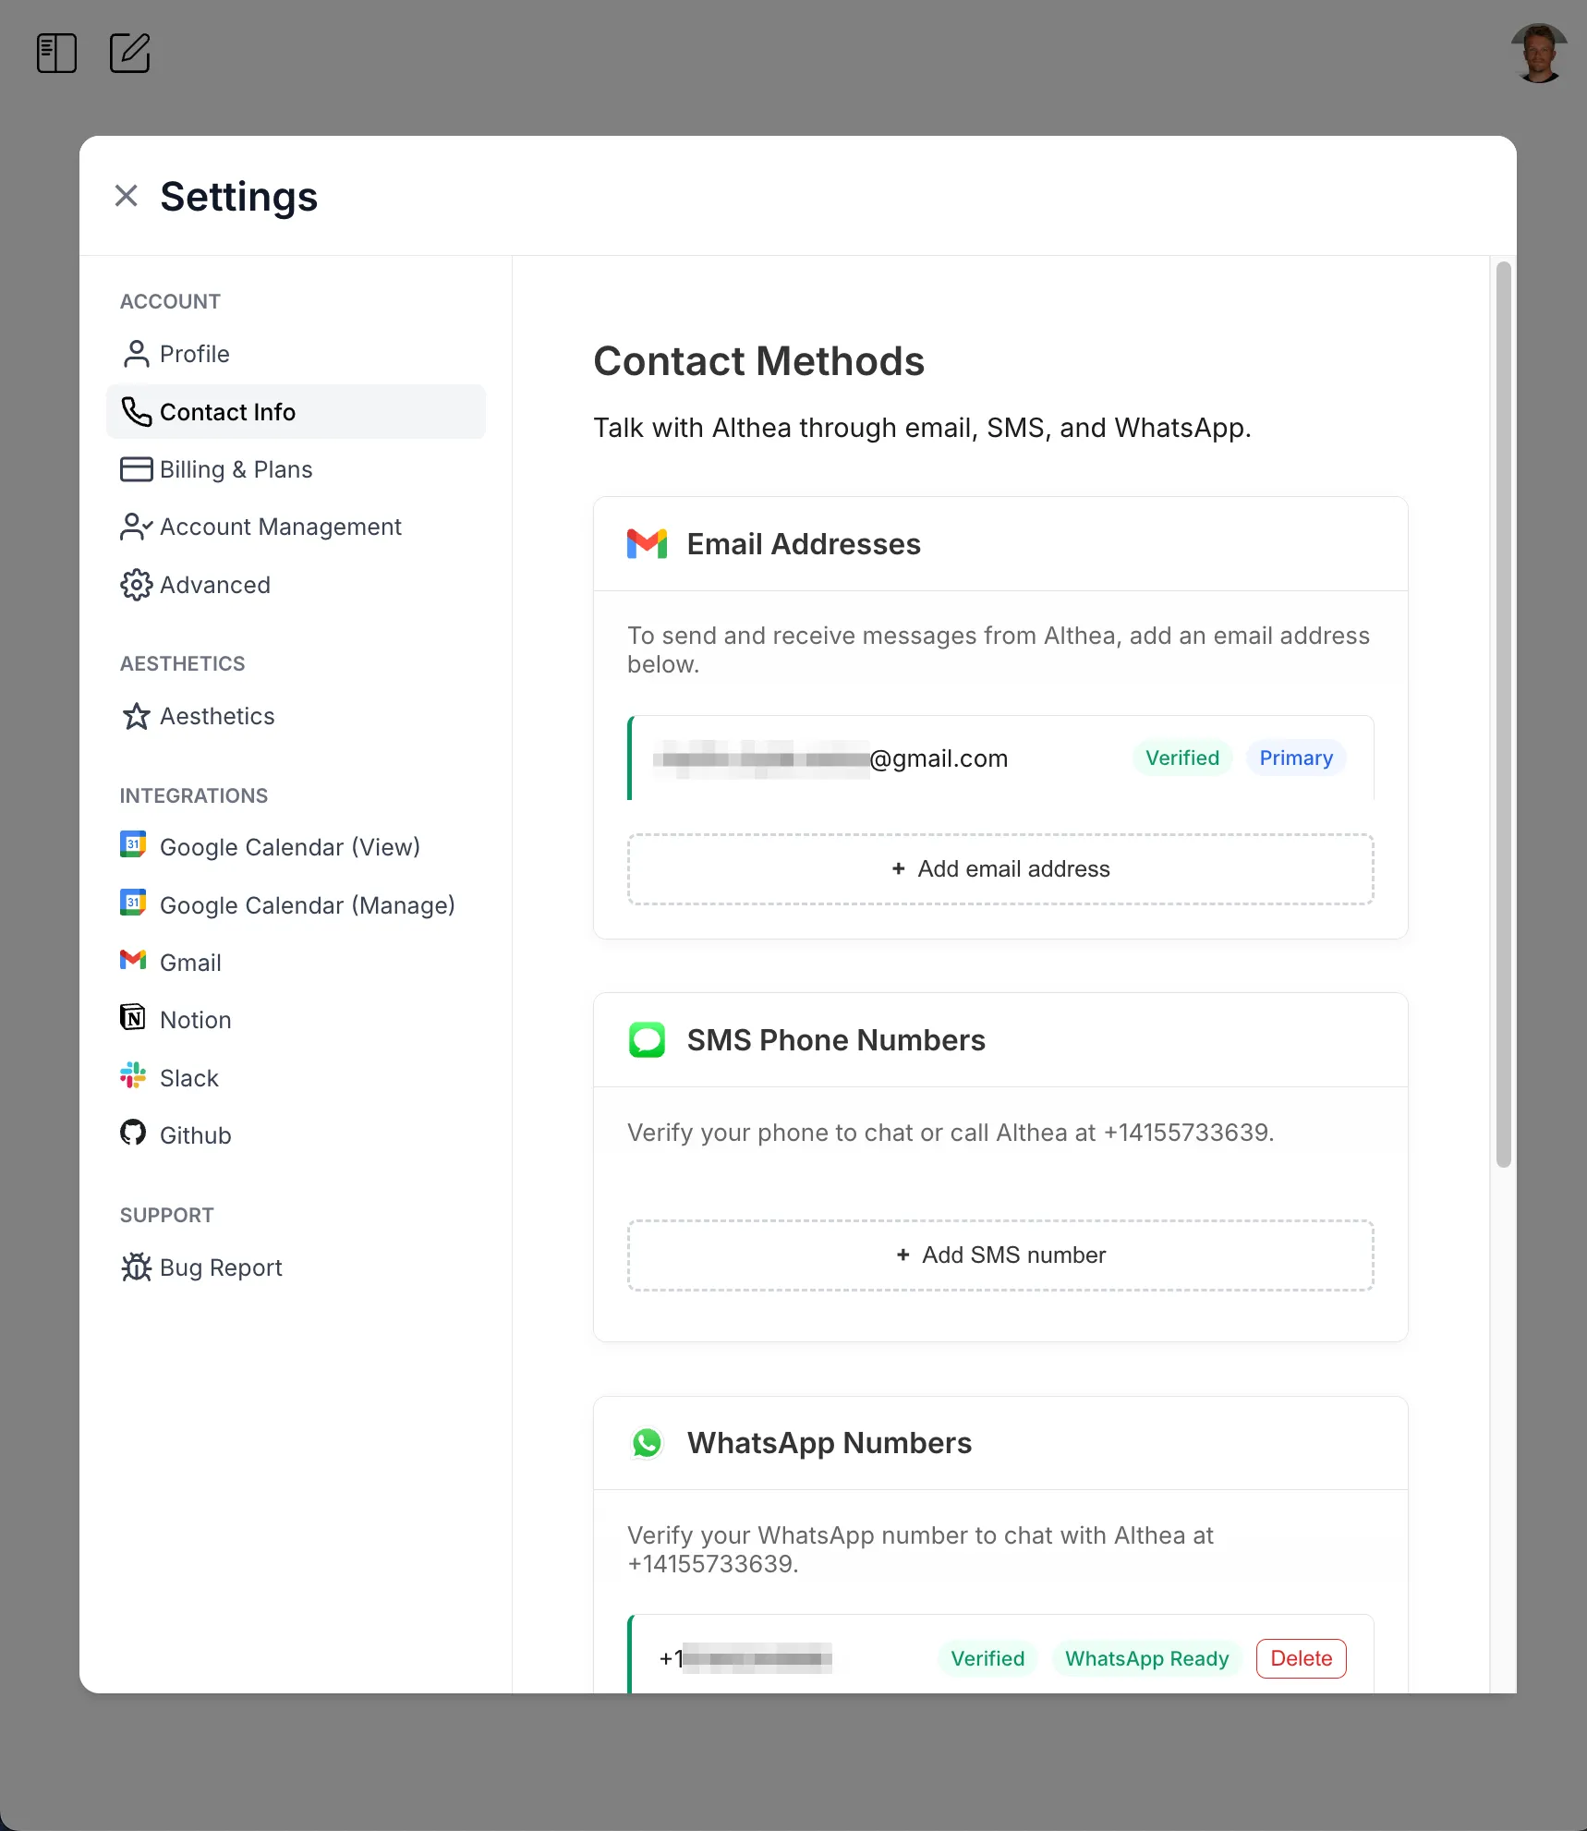This screenshot has width=1587, height=1831.
Task: Click the Email Addresses section title
Action: [804, 544]
